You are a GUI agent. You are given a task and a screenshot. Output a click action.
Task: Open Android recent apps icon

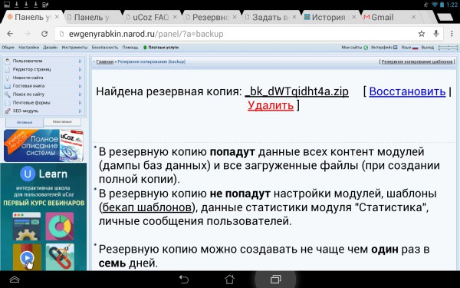[x=275, y=280]
